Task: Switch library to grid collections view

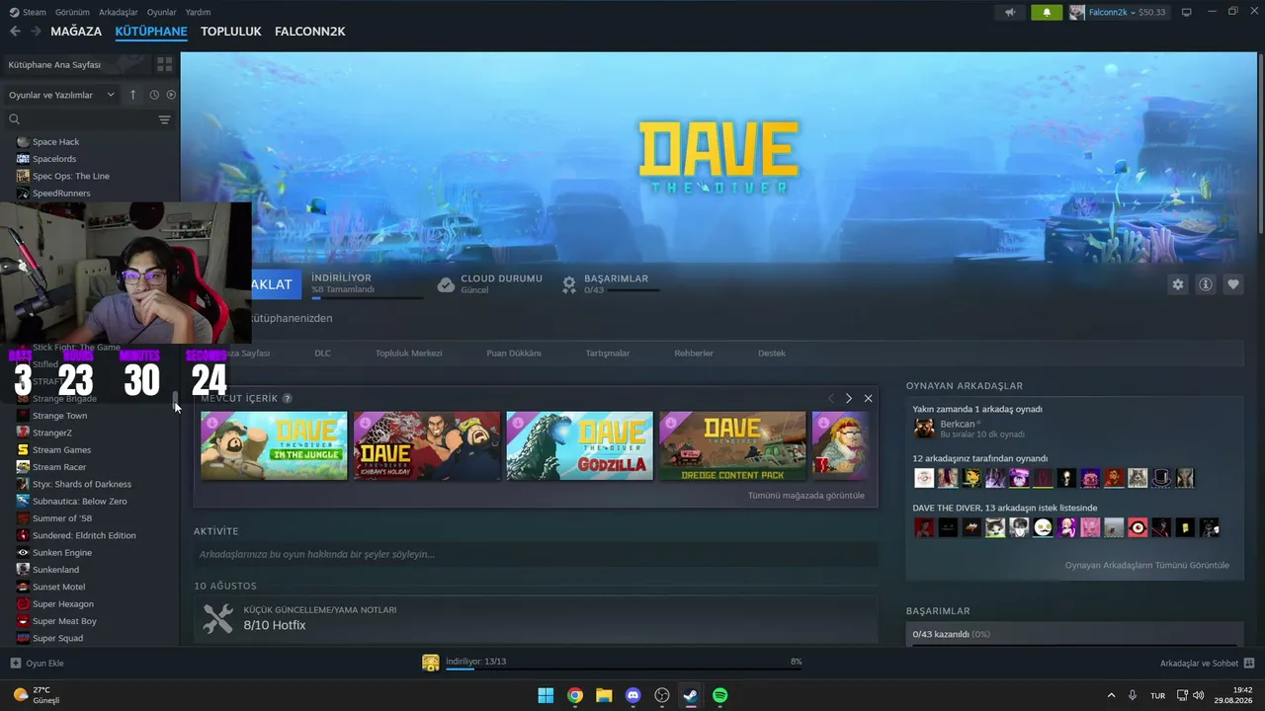Action: point(164,64)
